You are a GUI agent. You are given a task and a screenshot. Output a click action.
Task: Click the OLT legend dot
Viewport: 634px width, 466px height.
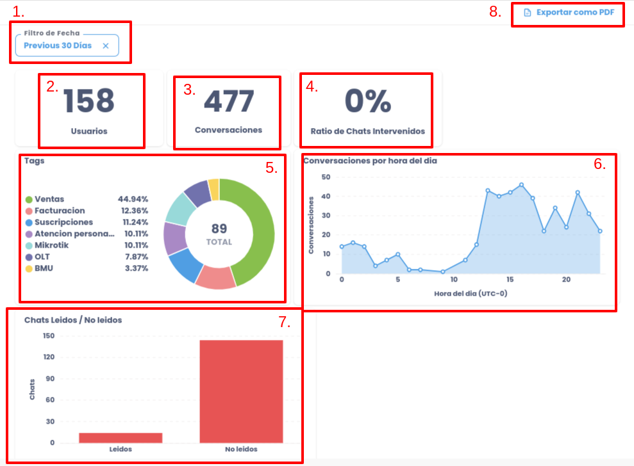[29, 257]
